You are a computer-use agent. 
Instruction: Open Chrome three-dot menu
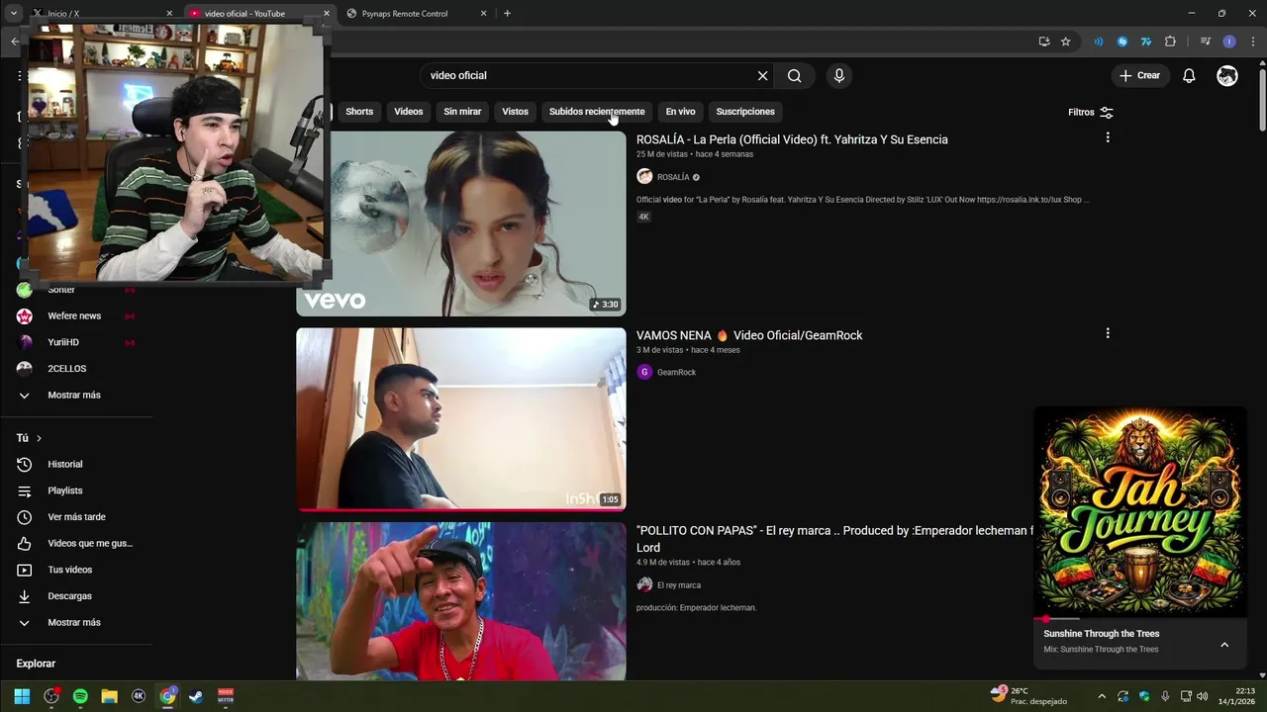click(1253, 42)
